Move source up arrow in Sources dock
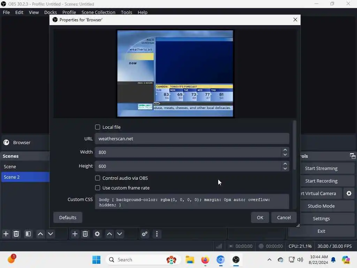This screenshot has width=357, height=268. point(109,234)
